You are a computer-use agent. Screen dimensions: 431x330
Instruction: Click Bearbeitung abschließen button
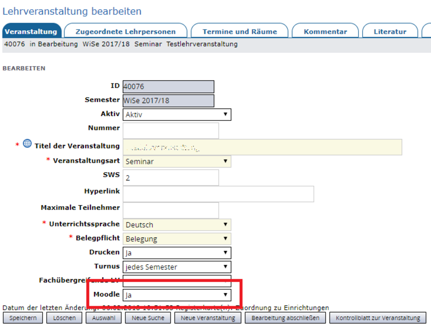pyautogui.click(x=285, y=318)
